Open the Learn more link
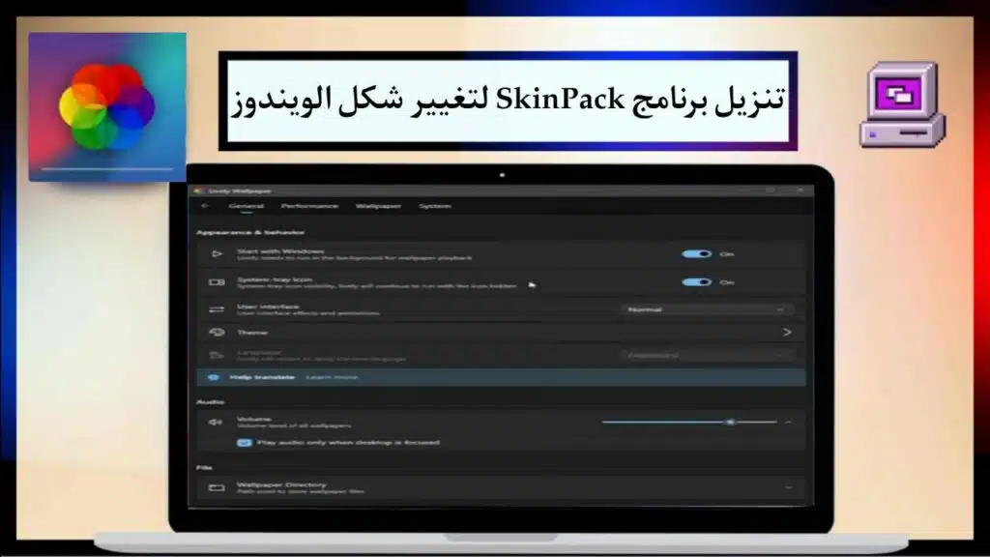The image size is (990, 557). point(332,377)
